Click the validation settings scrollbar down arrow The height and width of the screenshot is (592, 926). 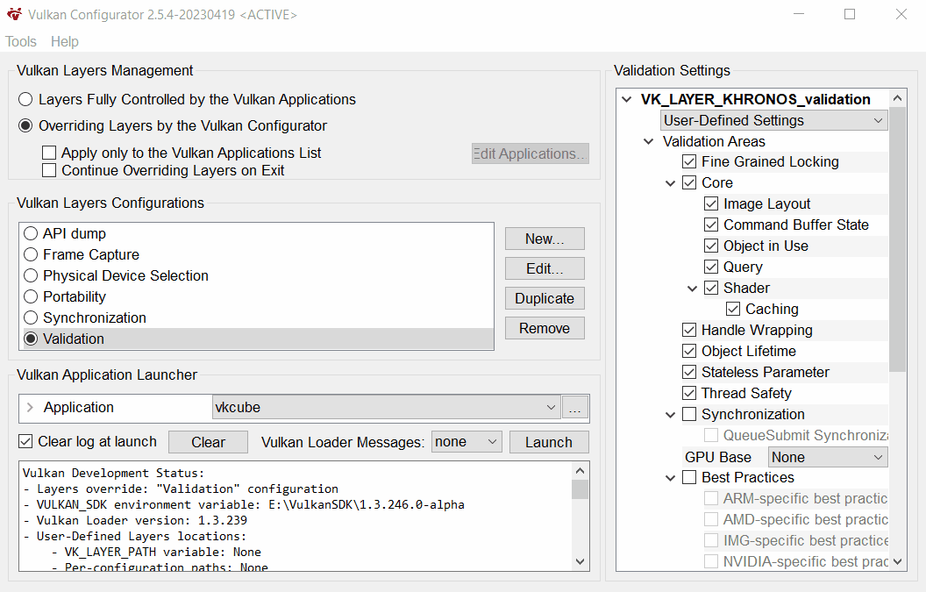click(x=898, y=561)
